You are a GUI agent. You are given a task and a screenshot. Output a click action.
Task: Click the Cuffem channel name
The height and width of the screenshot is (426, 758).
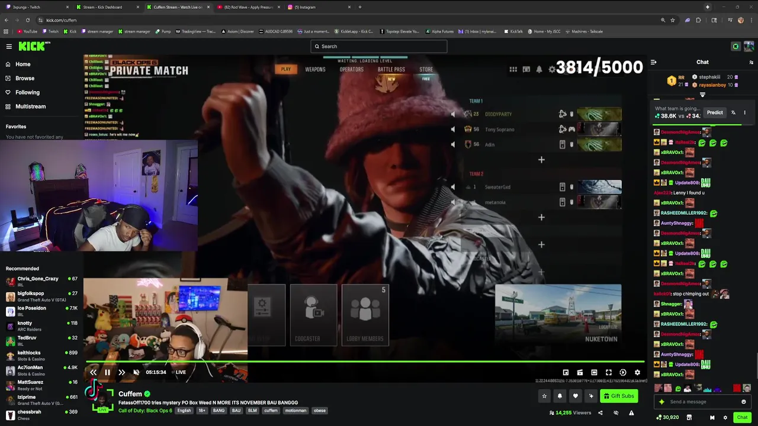tap(130, 394)
